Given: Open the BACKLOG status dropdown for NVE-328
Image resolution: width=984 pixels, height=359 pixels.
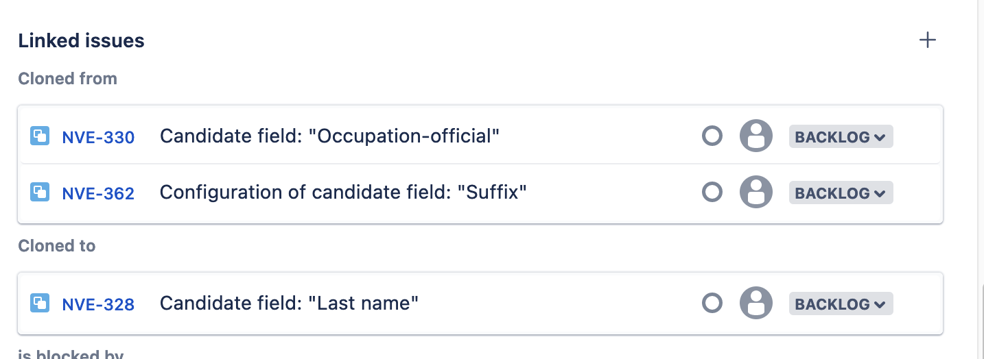Looking at the screenshot, I should coord(841,304).
